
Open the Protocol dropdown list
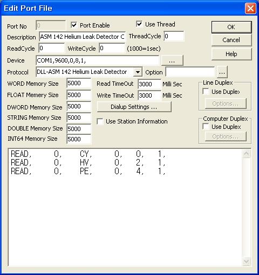138,72
